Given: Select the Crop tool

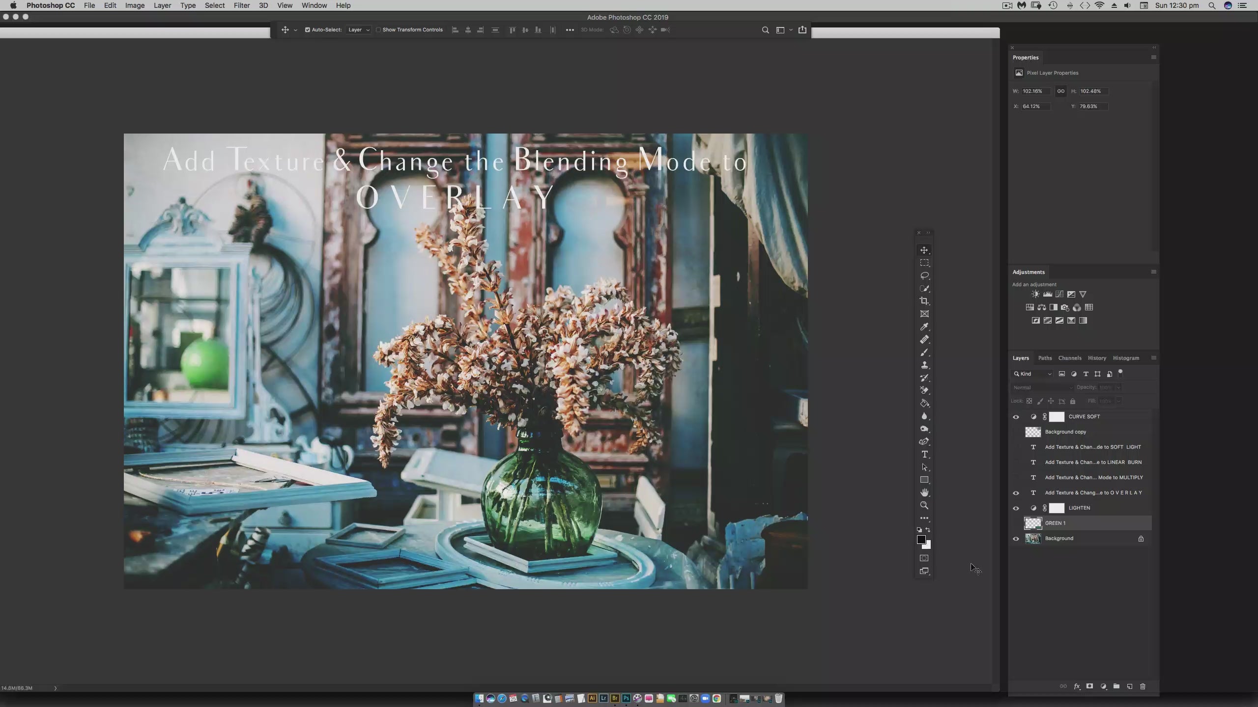Looking at the screenshot, I should point(924,301).
